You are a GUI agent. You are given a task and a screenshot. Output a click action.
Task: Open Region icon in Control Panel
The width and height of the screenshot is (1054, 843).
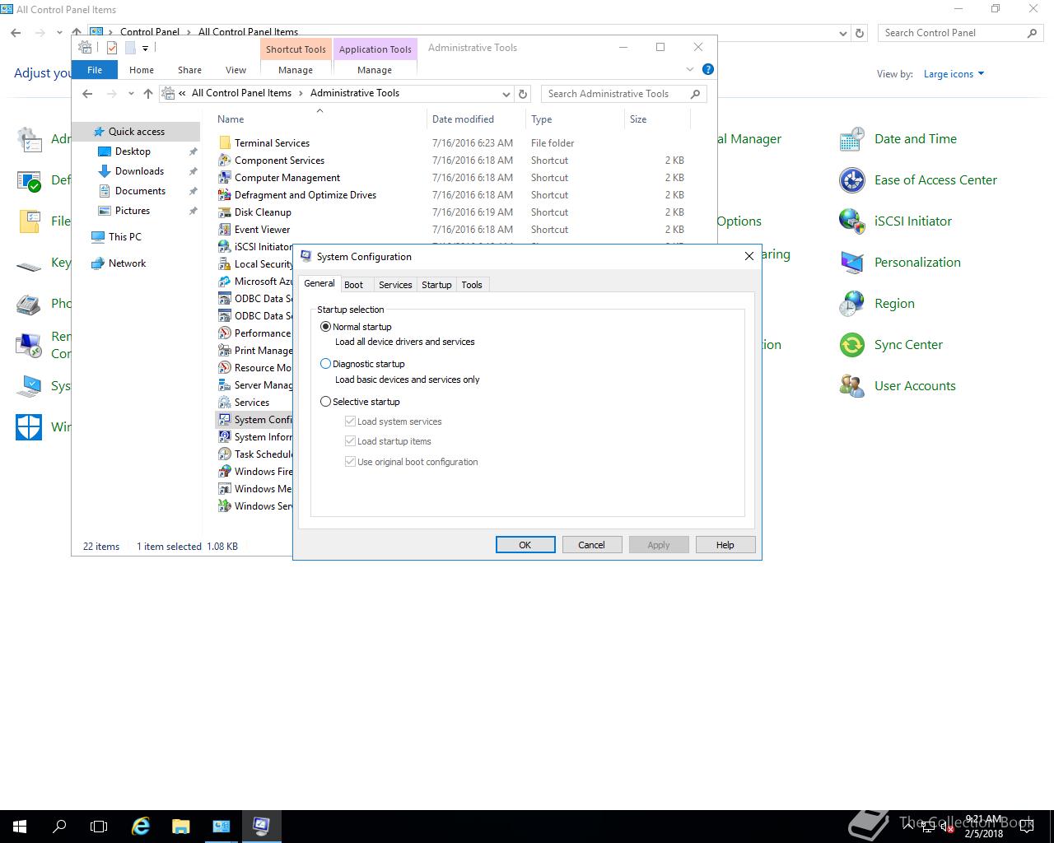tap(852, 304)
